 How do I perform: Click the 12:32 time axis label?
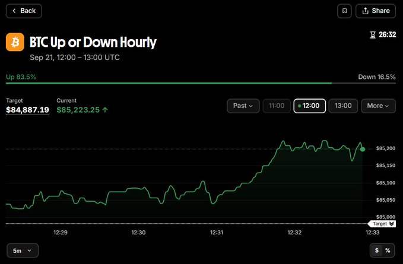pos(294,233)
